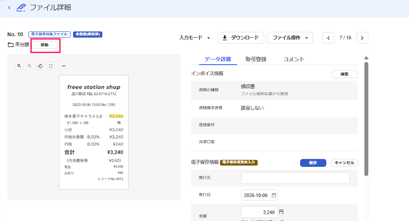The height and width of the screenshot is (221, 409).
Task: Click the 移動 button
Action: tap(45, 45)
